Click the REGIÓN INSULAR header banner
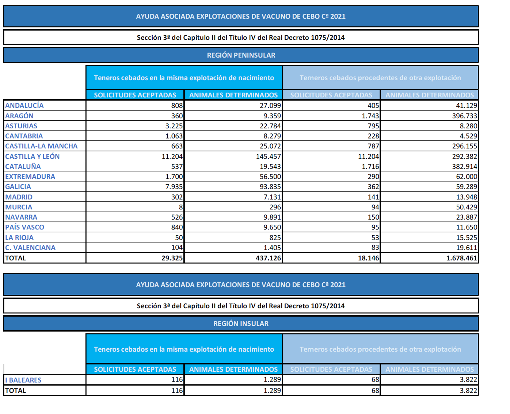Viewport: 510px width, 414px height. click(x=241, y=324)
